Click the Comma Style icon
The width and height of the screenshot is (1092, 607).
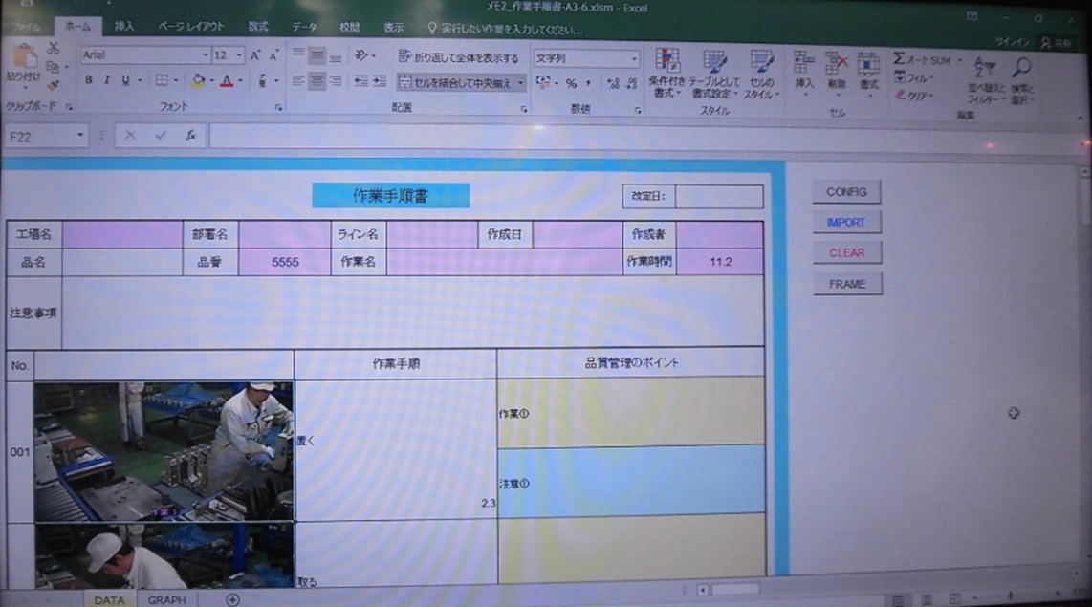click(x=588, y=83)
